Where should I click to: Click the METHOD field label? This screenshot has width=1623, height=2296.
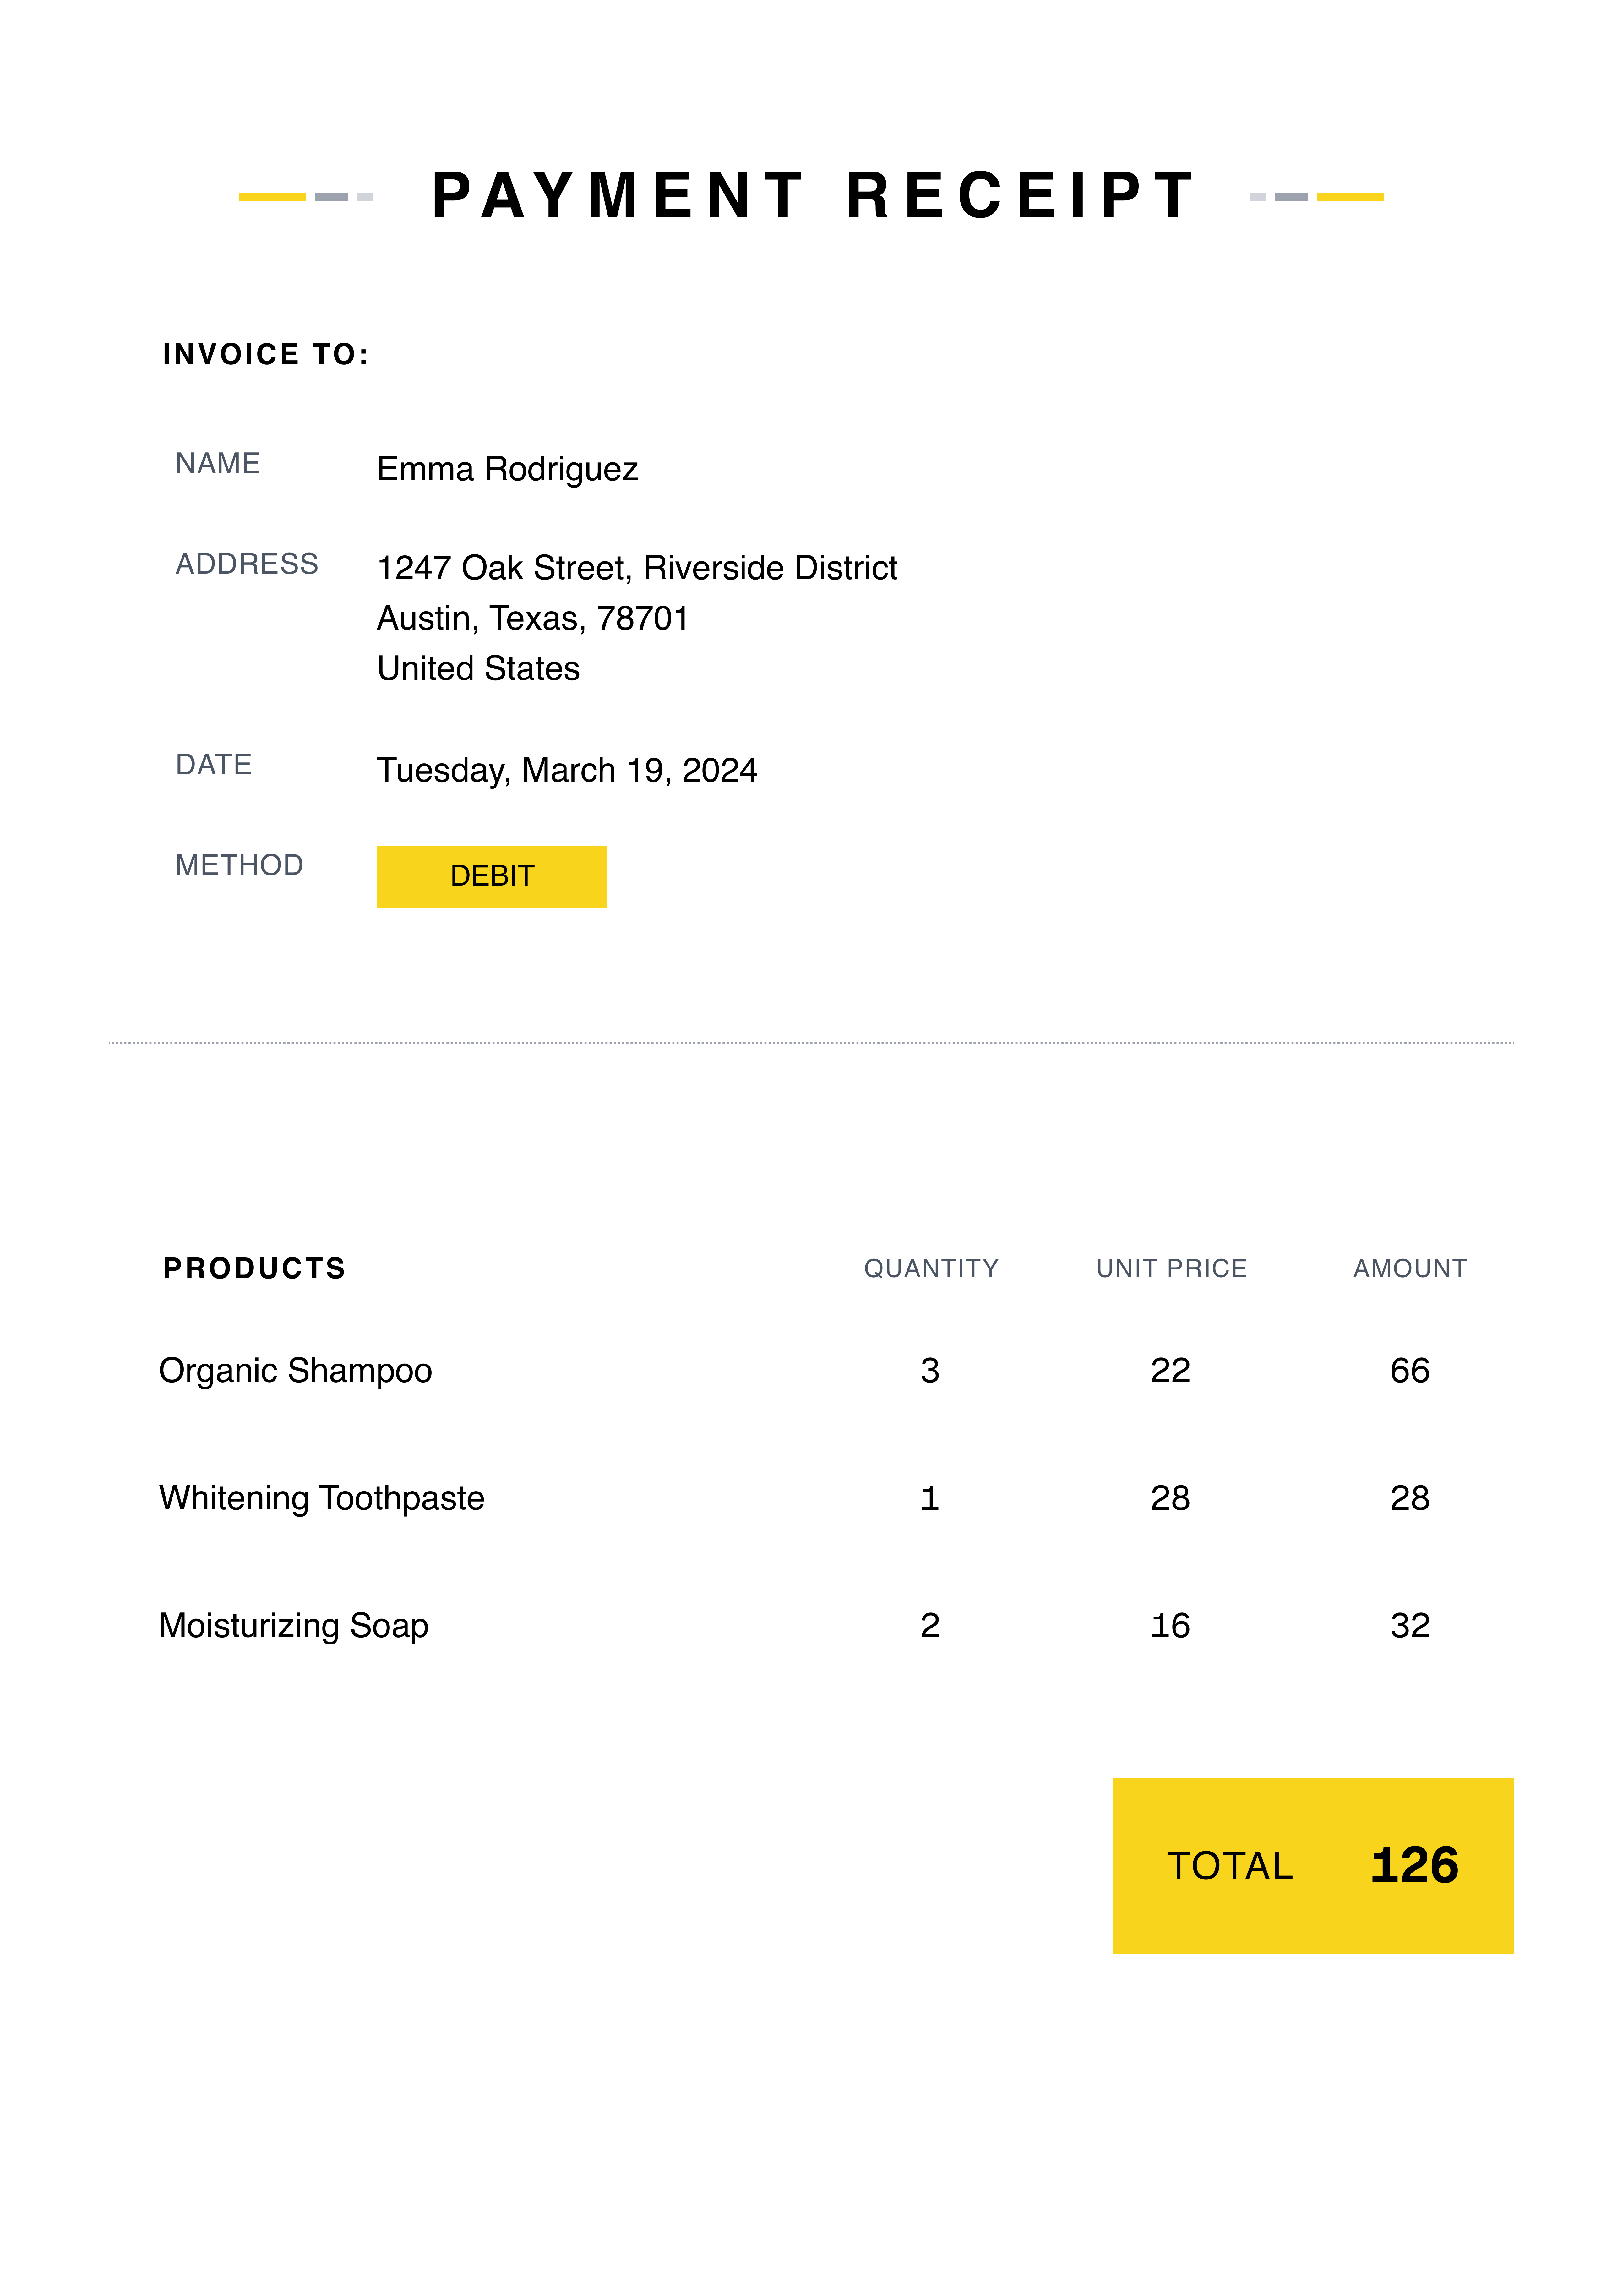(x=239, y=865)
